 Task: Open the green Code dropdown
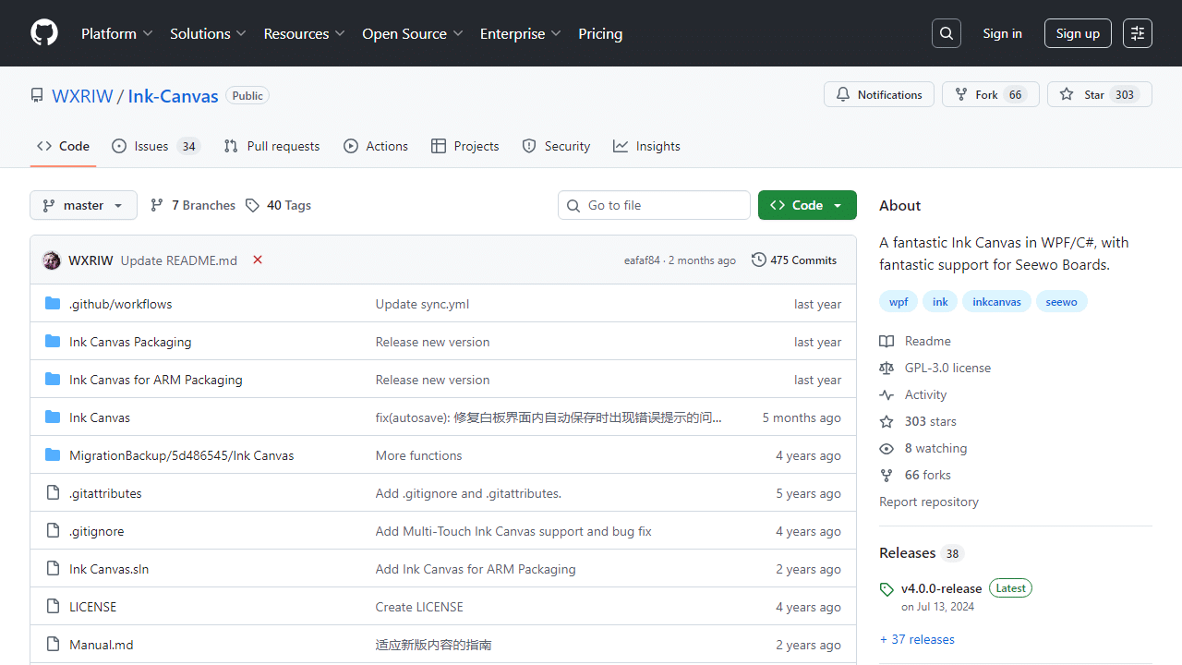[x=807, y=205]
